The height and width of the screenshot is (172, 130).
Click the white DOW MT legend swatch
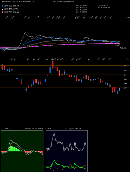click(3, 9)
